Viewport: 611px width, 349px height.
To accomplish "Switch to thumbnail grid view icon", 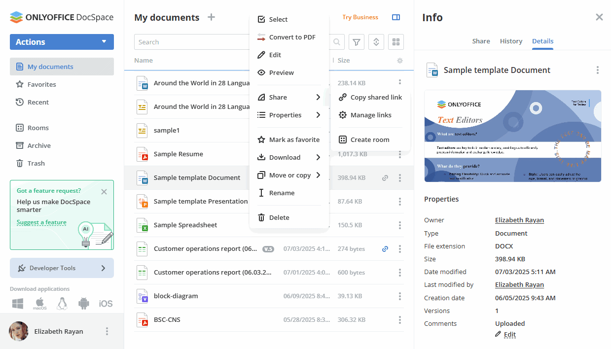I will 396,42.
